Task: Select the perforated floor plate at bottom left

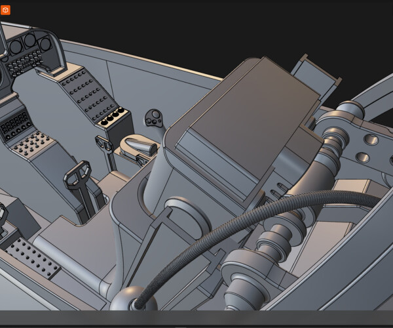Action: [x=33, y=256]
